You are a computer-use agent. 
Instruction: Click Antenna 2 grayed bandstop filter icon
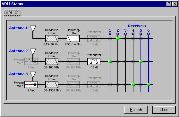click(73, 62)
